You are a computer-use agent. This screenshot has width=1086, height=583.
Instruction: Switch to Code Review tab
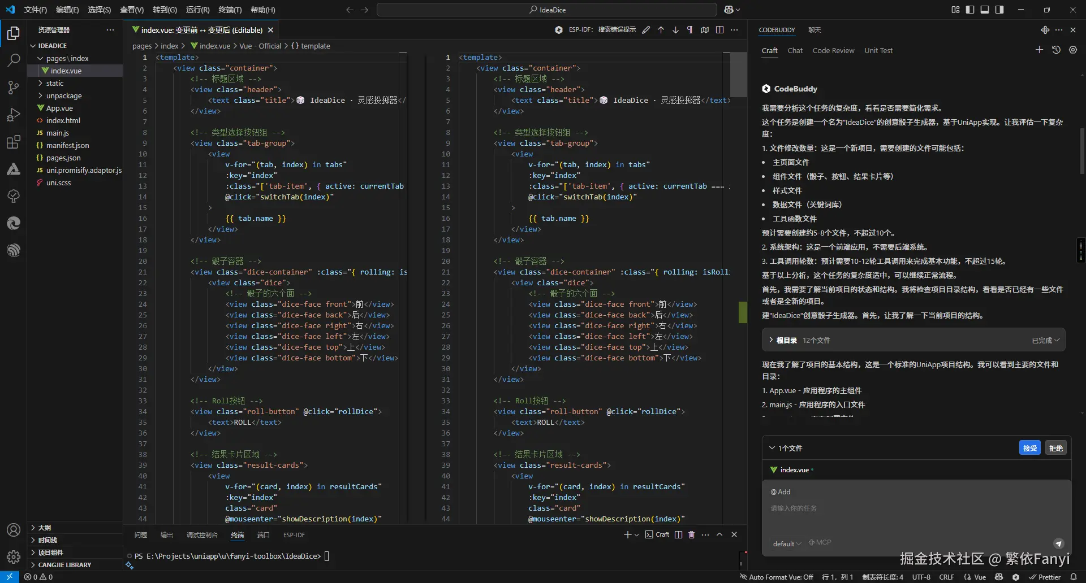coord(833,50)
